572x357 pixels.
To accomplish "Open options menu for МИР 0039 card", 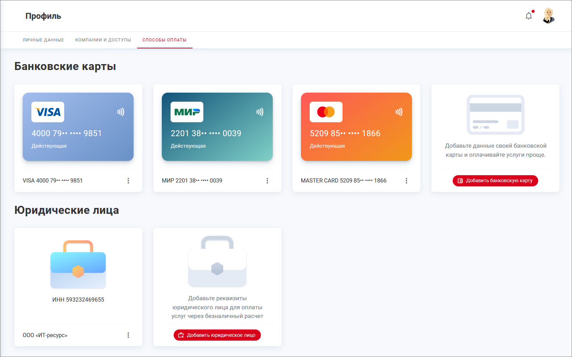I will click(x=268, y=181).
